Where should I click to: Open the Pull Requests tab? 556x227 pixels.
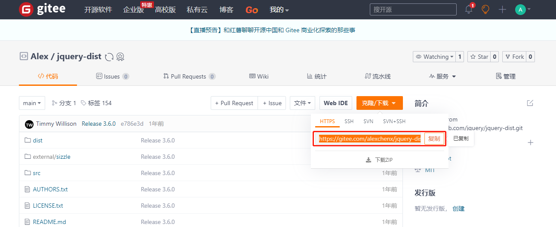coord(189,76)
